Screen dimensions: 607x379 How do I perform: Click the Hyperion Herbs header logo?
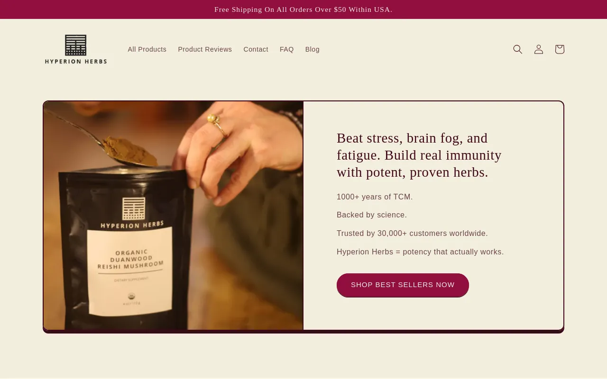tap(76, 49)
